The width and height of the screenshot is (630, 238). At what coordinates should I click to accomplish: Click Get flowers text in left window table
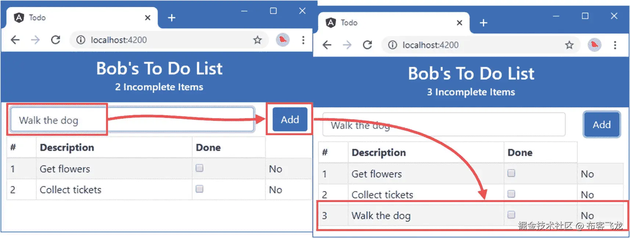[x=65, y=169]
